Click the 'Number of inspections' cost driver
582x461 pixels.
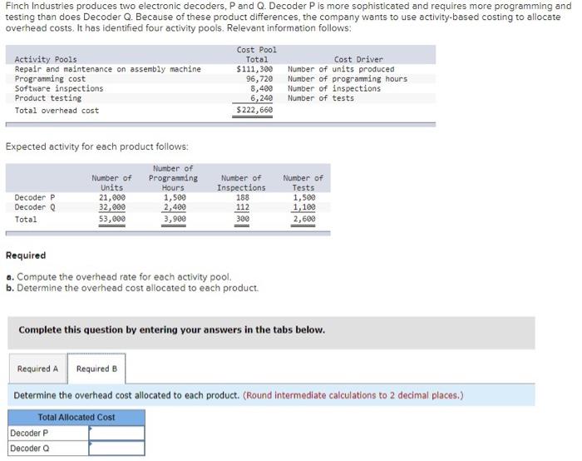tap(334, 88)
